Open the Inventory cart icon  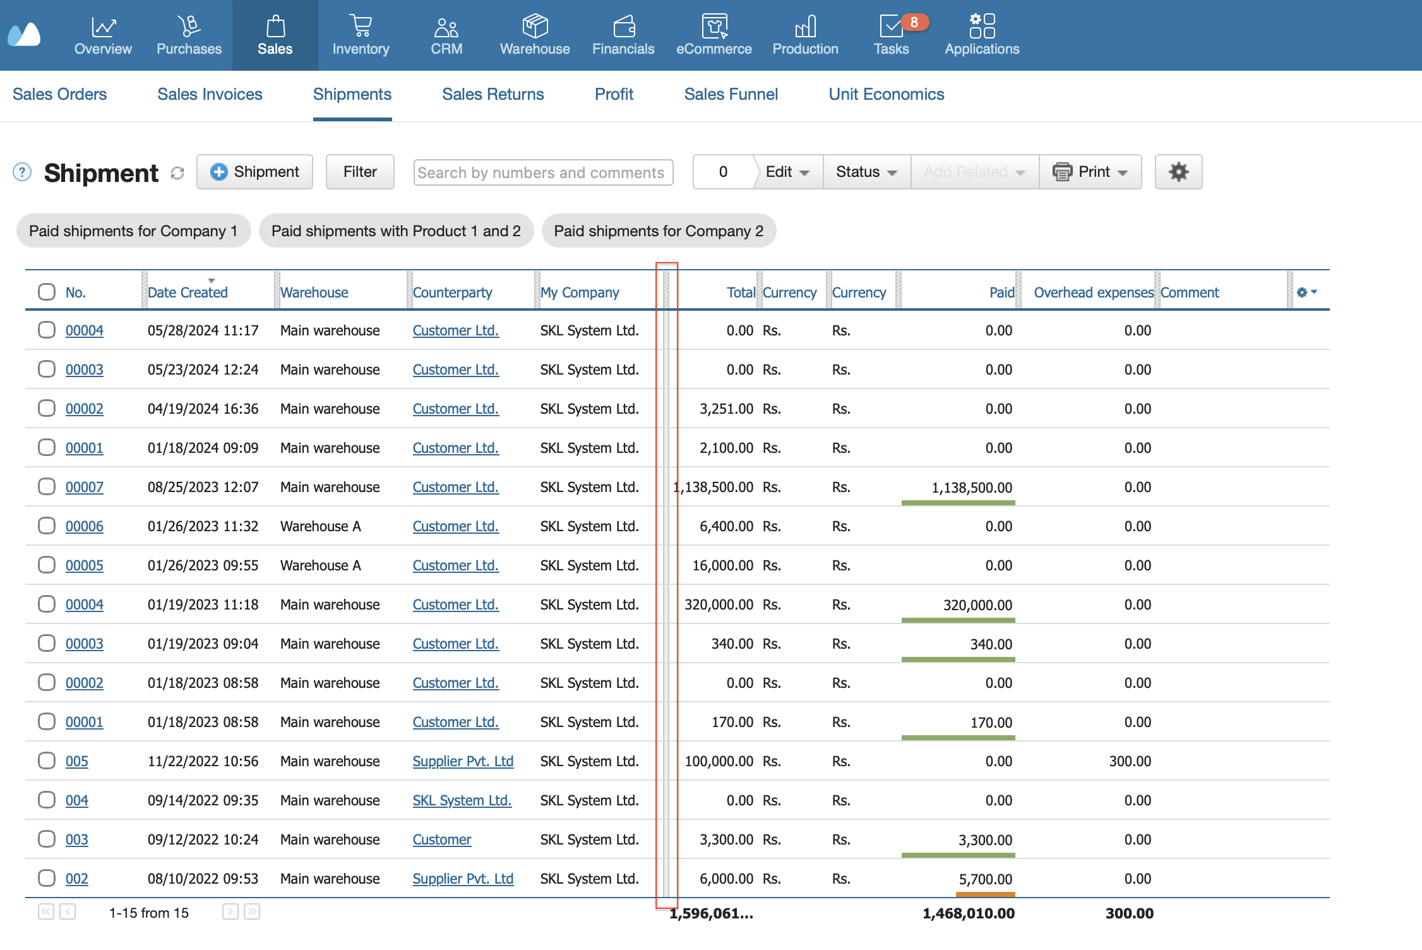(361, 27)
